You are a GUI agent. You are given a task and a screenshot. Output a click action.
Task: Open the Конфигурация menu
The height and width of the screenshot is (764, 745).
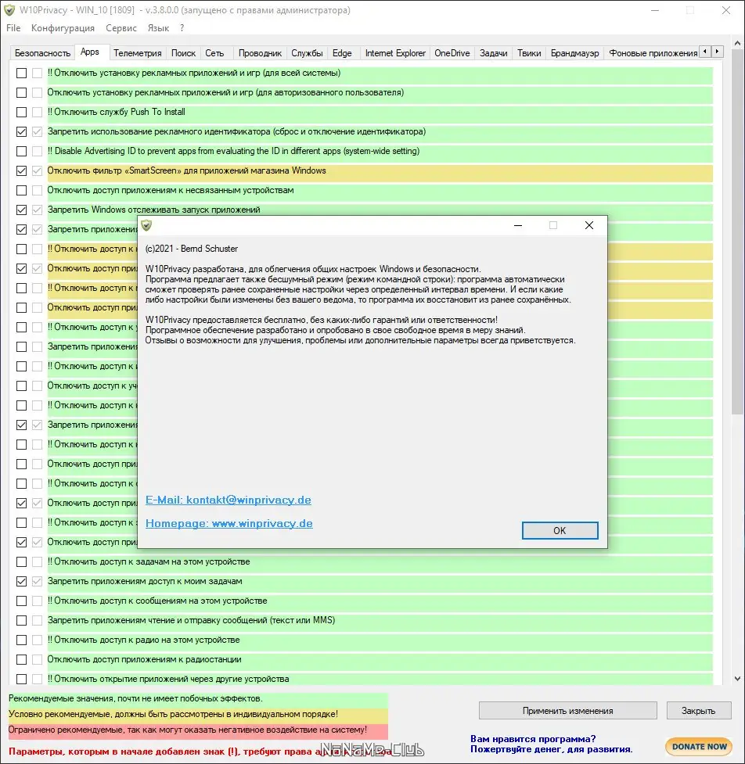click(x=63, y=28)
